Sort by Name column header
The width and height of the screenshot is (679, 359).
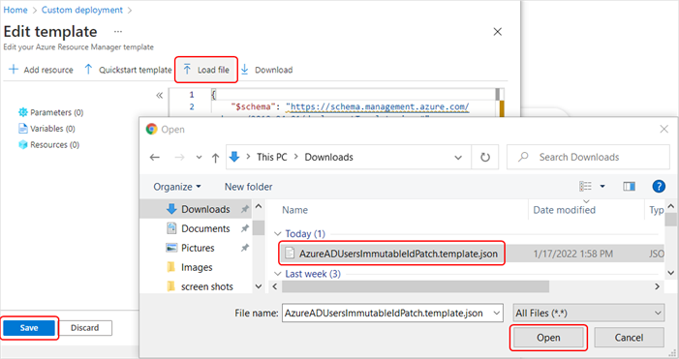[294, 210]
